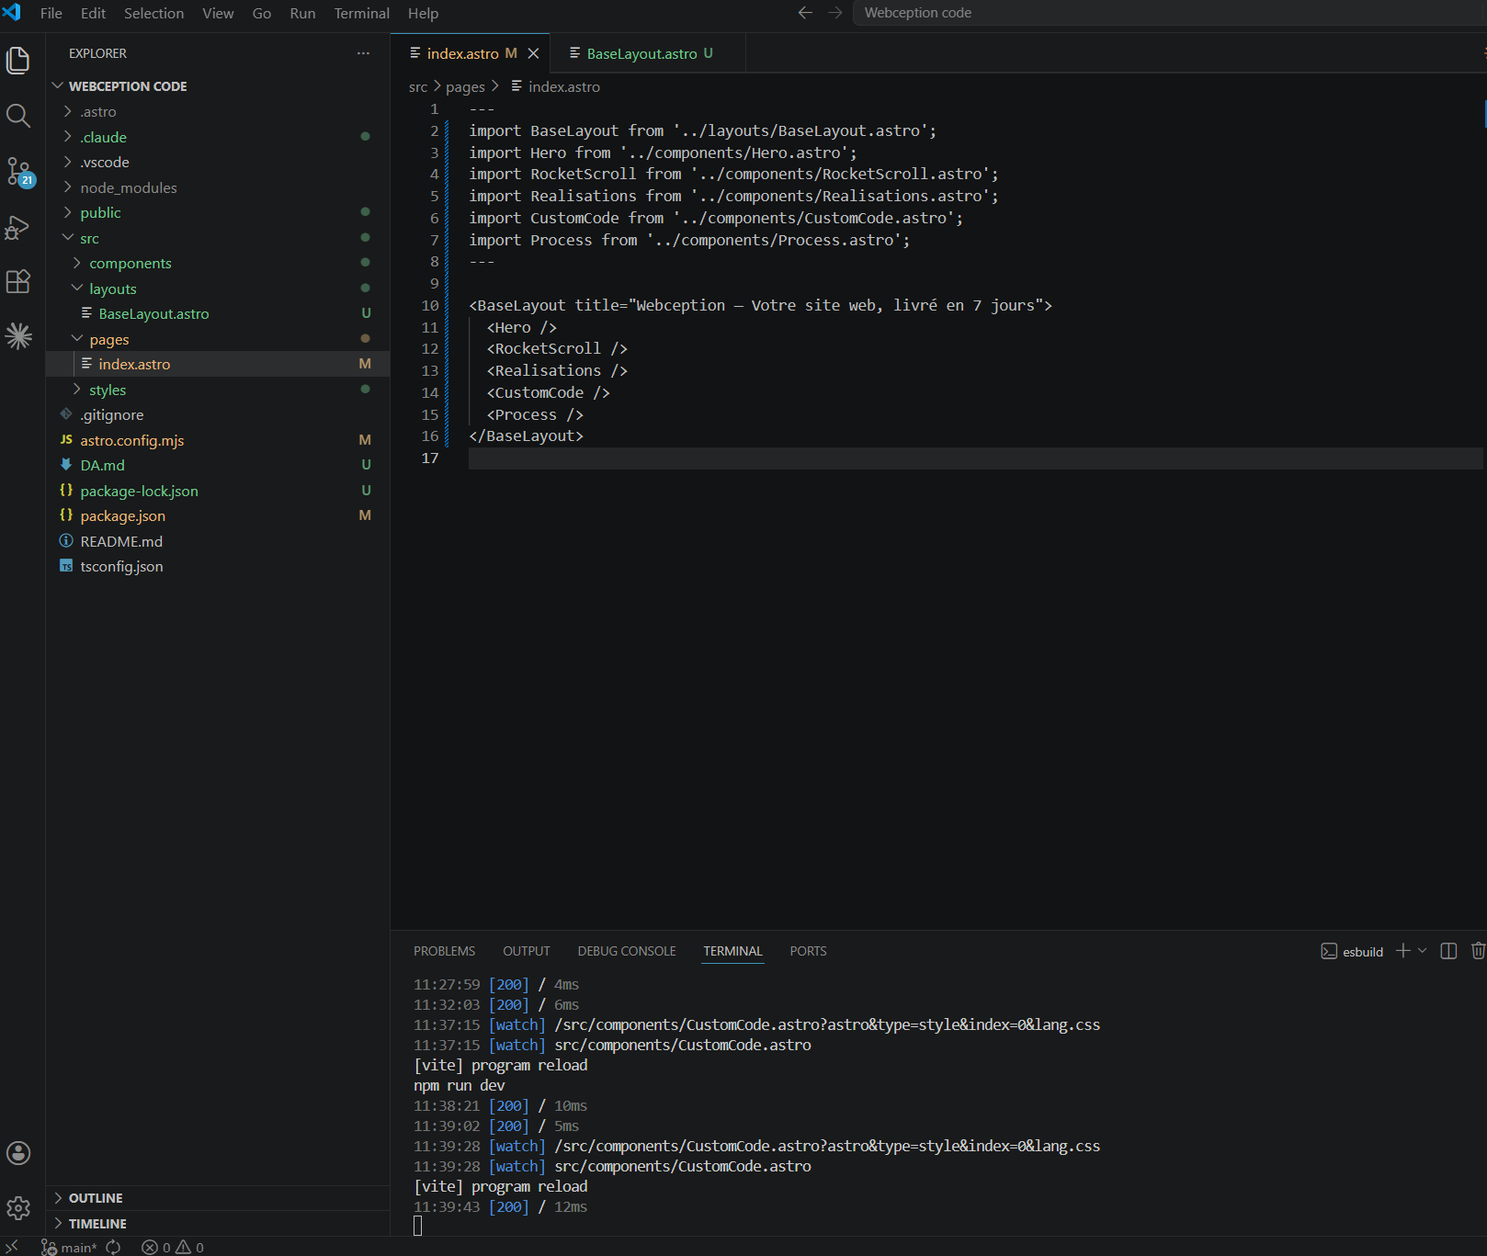This screenshot has width=1487, height=1256.
Task: Open the Run and Debug view
Action: pyautogui.click(x=18, y=227)
